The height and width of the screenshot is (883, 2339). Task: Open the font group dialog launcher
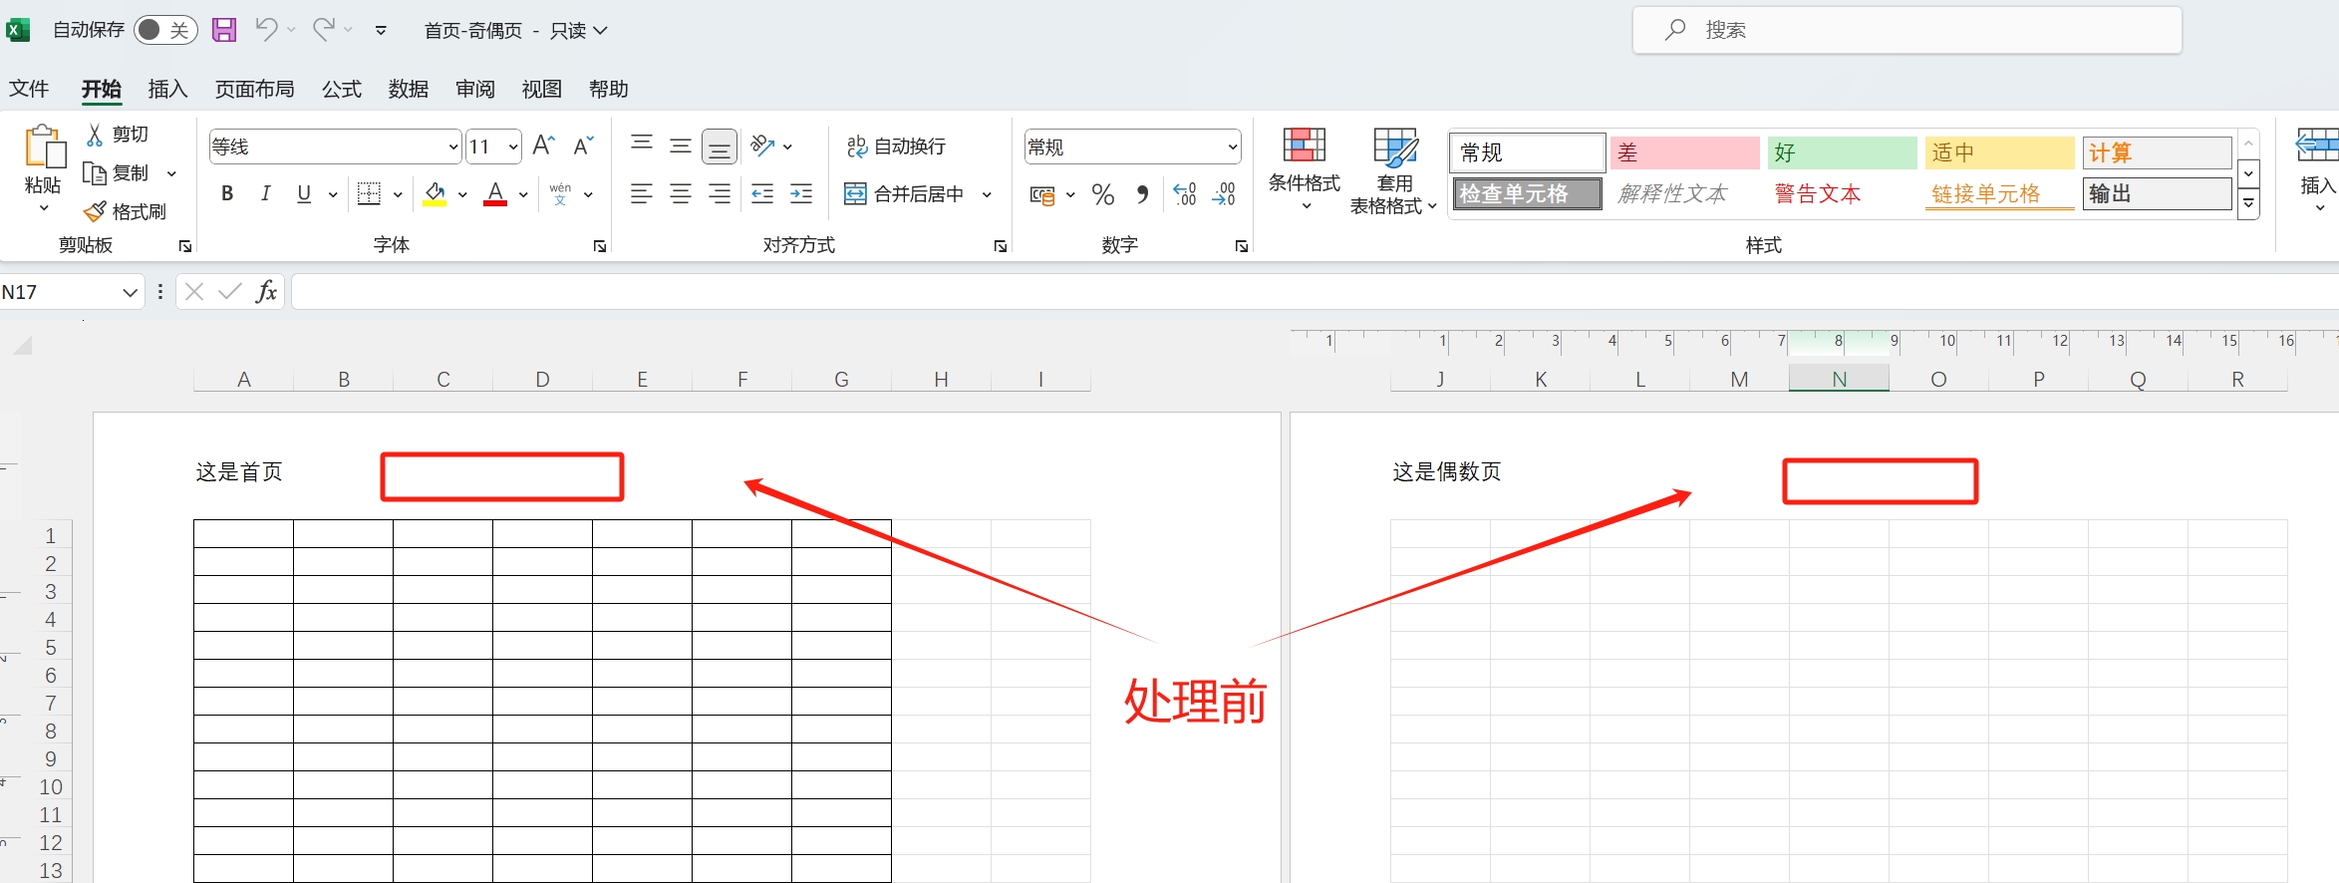[599, 246]
